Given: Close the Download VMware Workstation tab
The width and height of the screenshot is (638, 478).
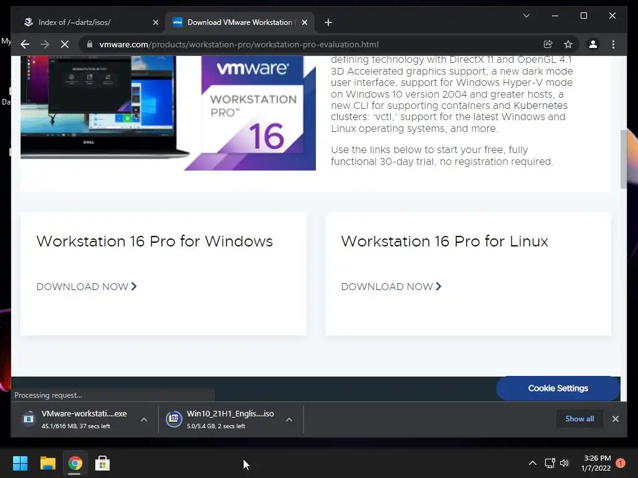Looking at the screenshot, I should [304, 22].
